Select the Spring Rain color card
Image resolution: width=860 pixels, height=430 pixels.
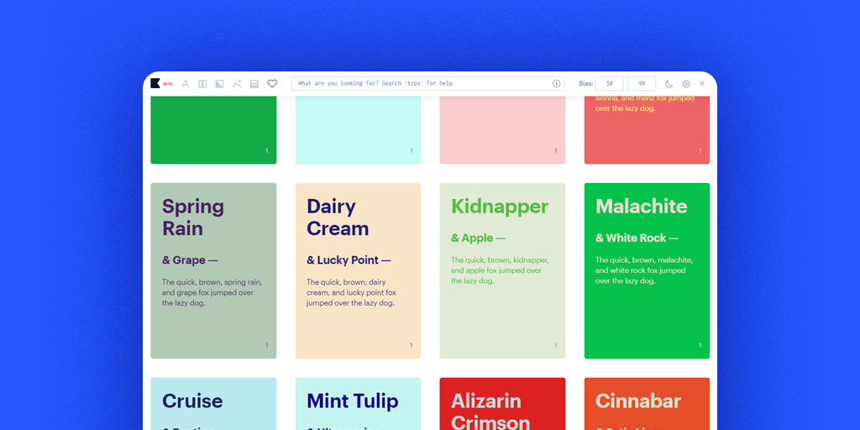click(x=213, y=270)
